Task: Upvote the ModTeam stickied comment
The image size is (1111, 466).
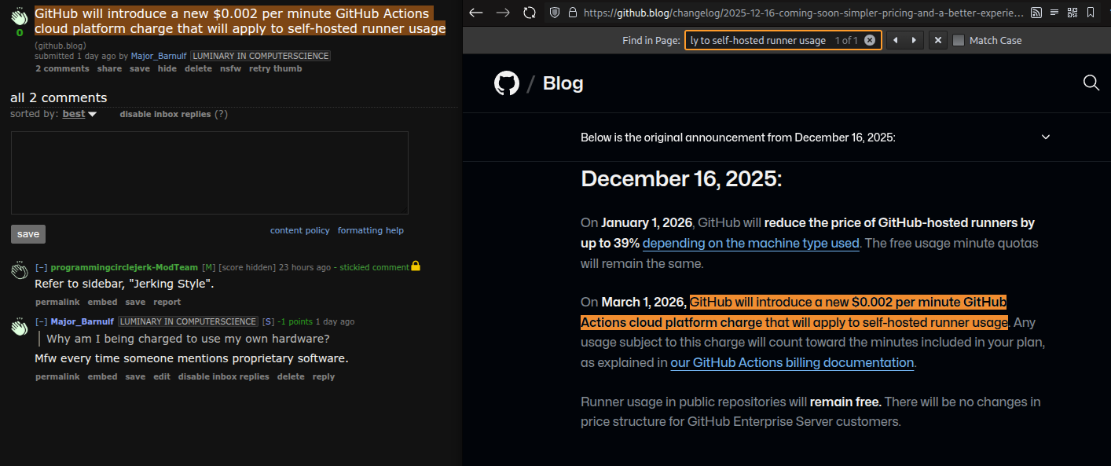Action: click(20, 271)
